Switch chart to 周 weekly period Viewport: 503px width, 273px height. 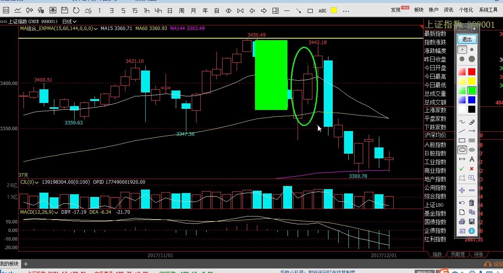click(182, 11)
